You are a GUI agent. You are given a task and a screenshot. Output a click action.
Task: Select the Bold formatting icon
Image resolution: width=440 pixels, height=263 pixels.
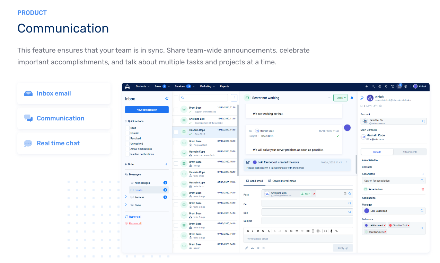248,231
